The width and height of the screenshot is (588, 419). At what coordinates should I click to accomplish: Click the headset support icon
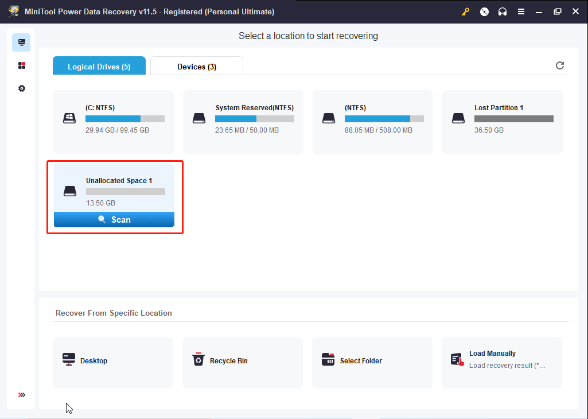click(503, 11)
